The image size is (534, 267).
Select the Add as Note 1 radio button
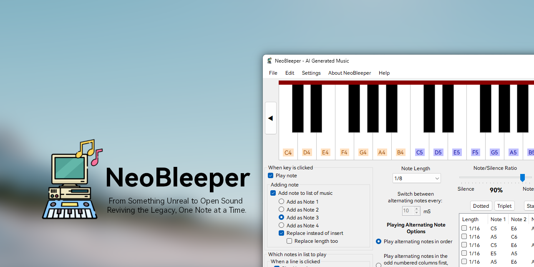282,202
